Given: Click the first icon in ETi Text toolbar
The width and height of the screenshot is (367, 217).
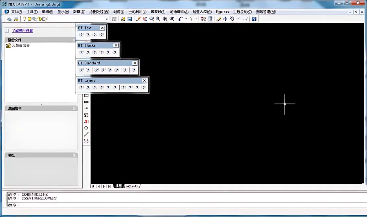Looking at the screenshot, I should point(81,35).
